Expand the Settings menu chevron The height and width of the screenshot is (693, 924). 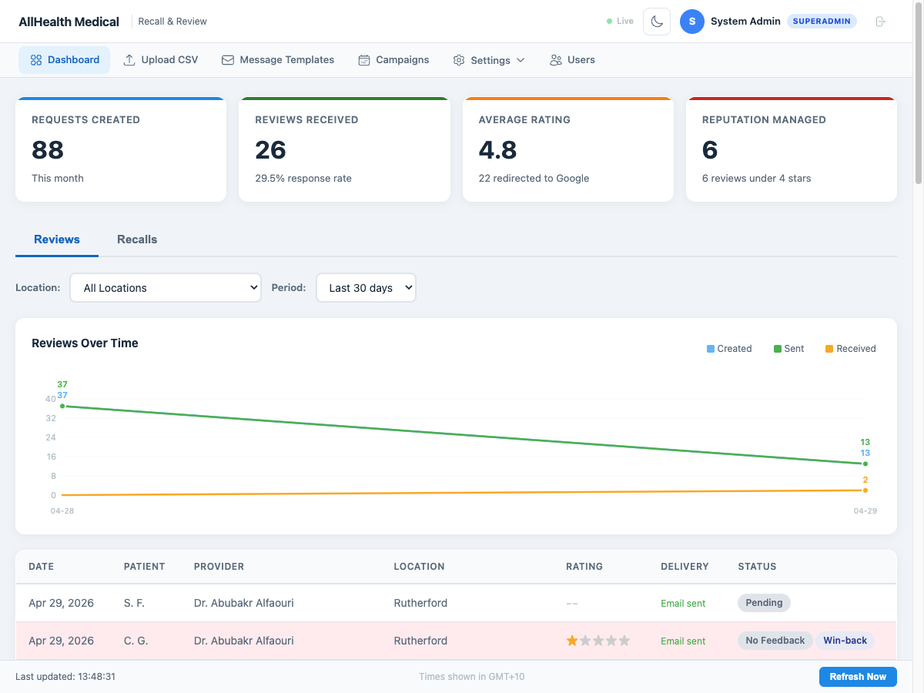tap(521, 59)
